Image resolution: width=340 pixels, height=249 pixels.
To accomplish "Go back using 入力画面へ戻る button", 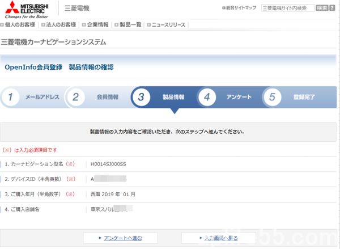I will 218,237.
